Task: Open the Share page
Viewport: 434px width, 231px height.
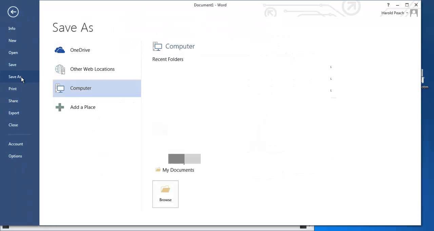Action: pyautogui.click(x=13, y=101)
